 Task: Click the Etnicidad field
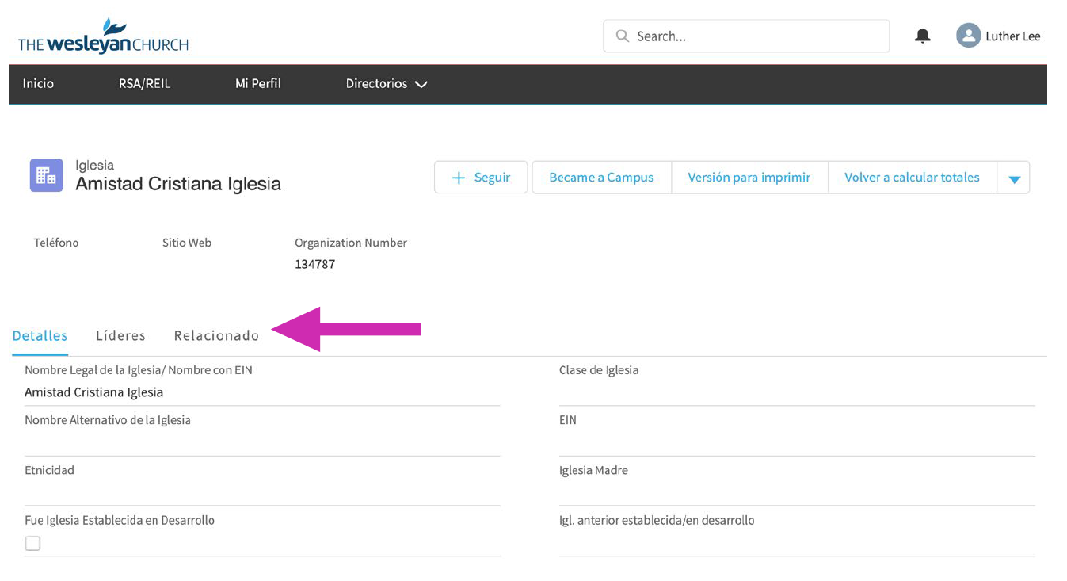coord(262,484)
